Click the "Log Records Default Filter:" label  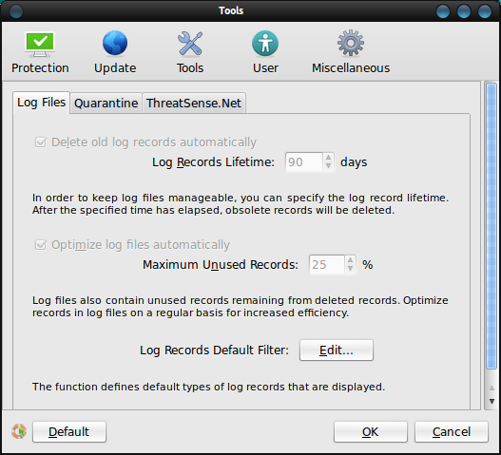coord(214,351)
